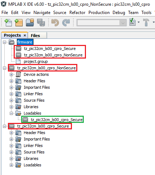This screenshot has height=175, width=155.
Task: Open the Production menu
Action: [99, 13]
